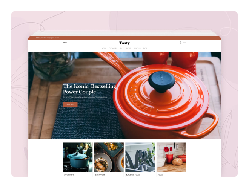Select the SALE menu item
249x188 pixels.
[121, 48]
